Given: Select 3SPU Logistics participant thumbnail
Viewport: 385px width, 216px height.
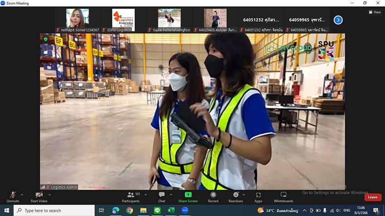Looking at the screenshot, I should point(123,20).
